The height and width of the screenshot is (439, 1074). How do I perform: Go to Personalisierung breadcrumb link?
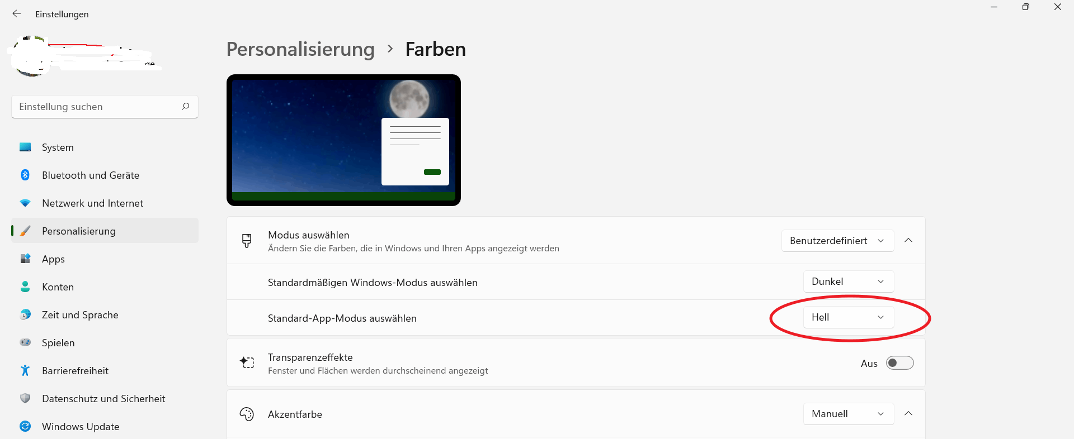[x=300, y=49]
